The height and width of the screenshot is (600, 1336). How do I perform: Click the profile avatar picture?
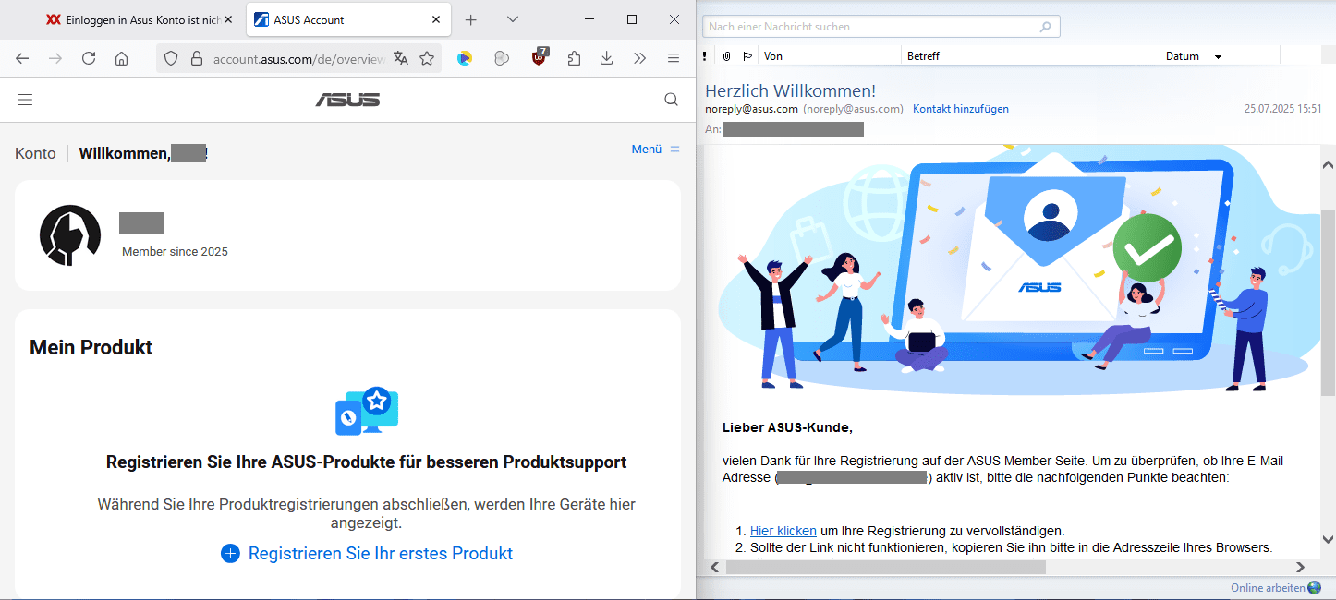click(70, 235)
